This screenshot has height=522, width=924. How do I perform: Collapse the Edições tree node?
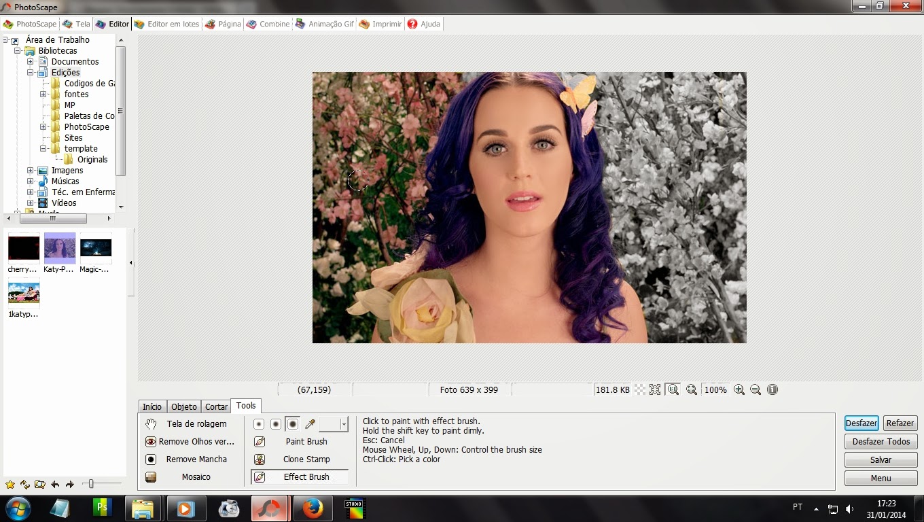click(30, 73)
